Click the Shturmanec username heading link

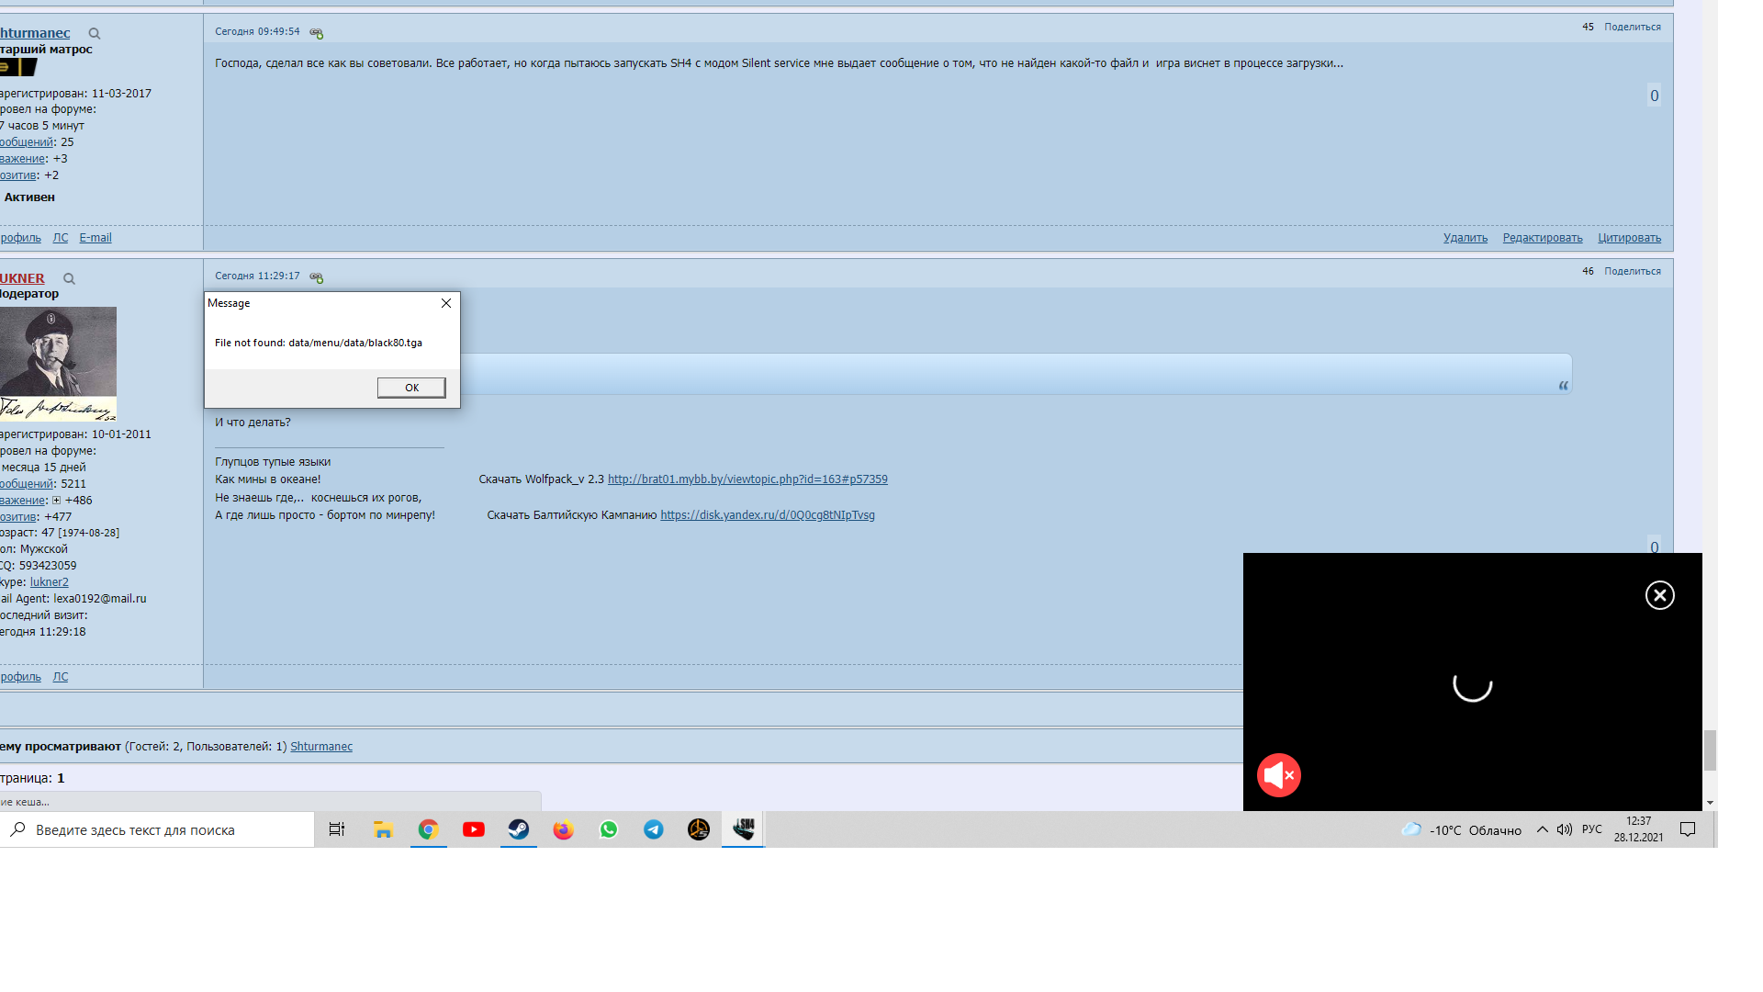click(x=35, y=33)
